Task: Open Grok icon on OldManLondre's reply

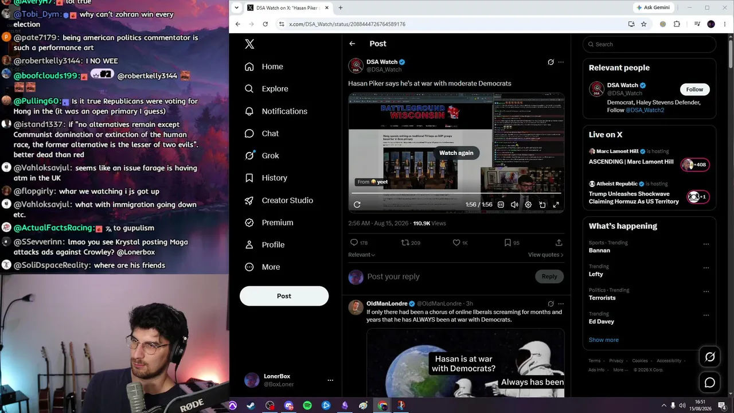Action: [x=550, y=303]
